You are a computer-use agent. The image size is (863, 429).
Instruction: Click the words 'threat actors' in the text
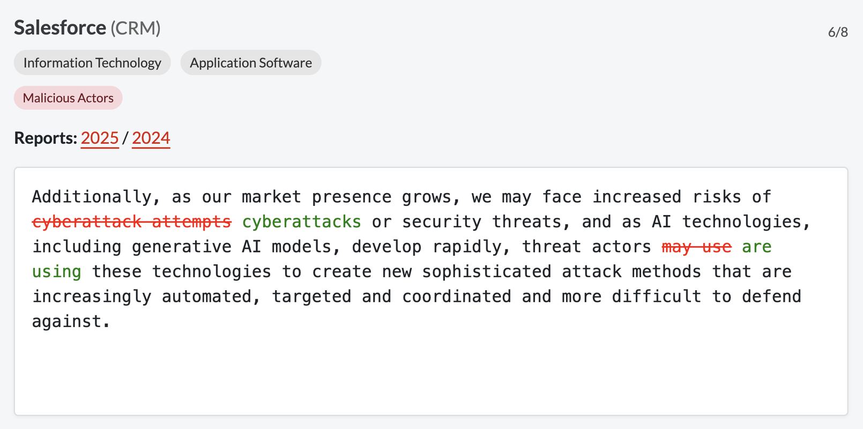click(x=586, y=247)
